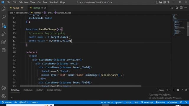Click the Quokka status bar item

[x=34, y=102]
